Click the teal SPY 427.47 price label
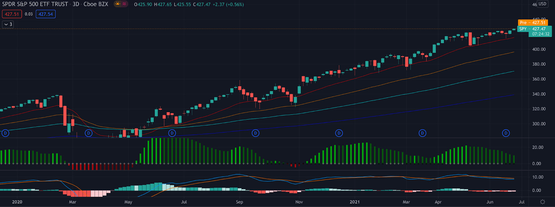 [x=534, y=29]
